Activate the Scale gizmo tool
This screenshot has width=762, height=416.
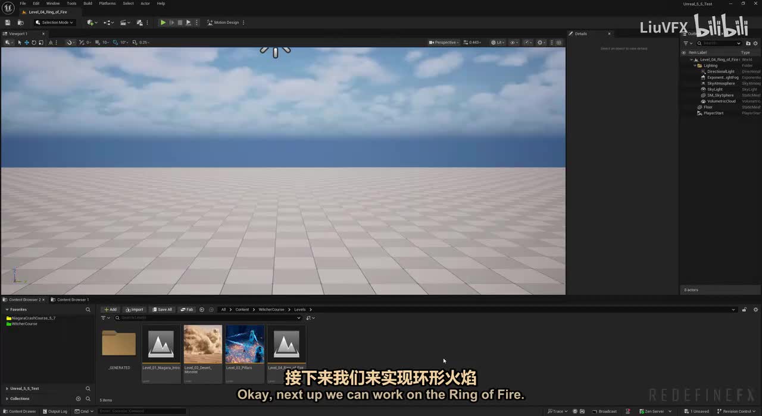pos(40,43)
